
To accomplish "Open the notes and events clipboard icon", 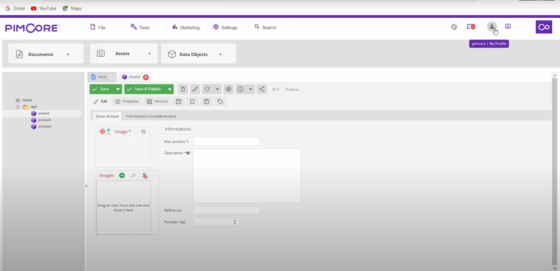I will tap(206, 101).
